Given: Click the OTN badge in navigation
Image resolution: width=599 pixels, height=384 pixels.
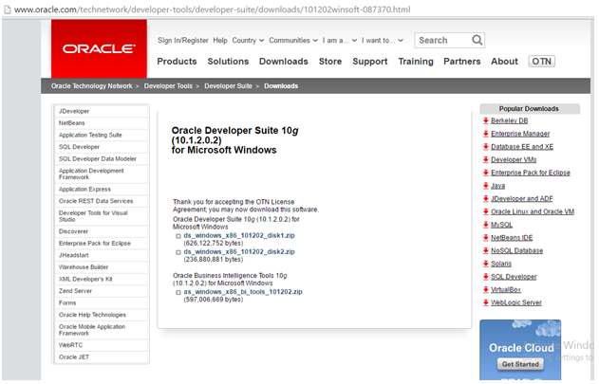Looking at the screenshot, I should (542, 62).
